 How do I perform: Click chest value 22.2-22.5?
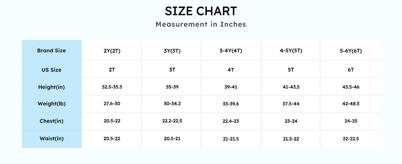click(x=172, y=121)
